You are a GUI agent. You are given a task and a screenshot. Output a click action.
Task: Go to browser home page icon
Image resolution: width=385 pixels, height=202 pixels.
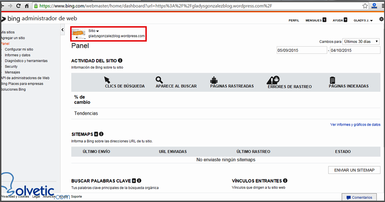point(27,5)
